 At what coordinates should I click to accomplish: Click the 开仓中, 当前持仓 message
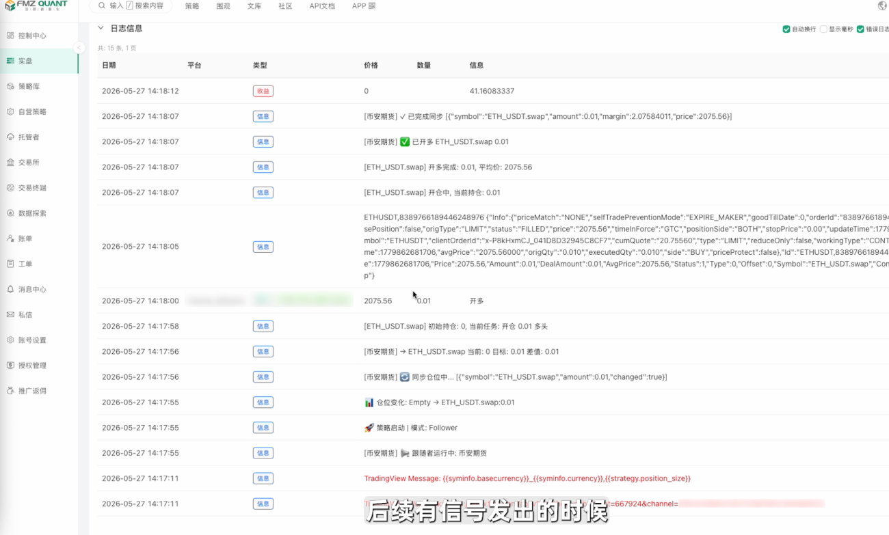[x=432, y=193]
